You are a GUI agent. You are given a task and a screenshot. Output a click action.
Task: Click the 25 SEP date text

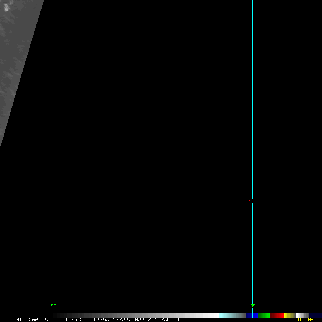[x=80, y=319]
